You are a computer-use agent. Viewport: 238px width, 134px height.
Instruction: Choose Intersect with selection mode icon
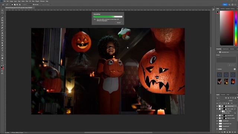(20, 4)
